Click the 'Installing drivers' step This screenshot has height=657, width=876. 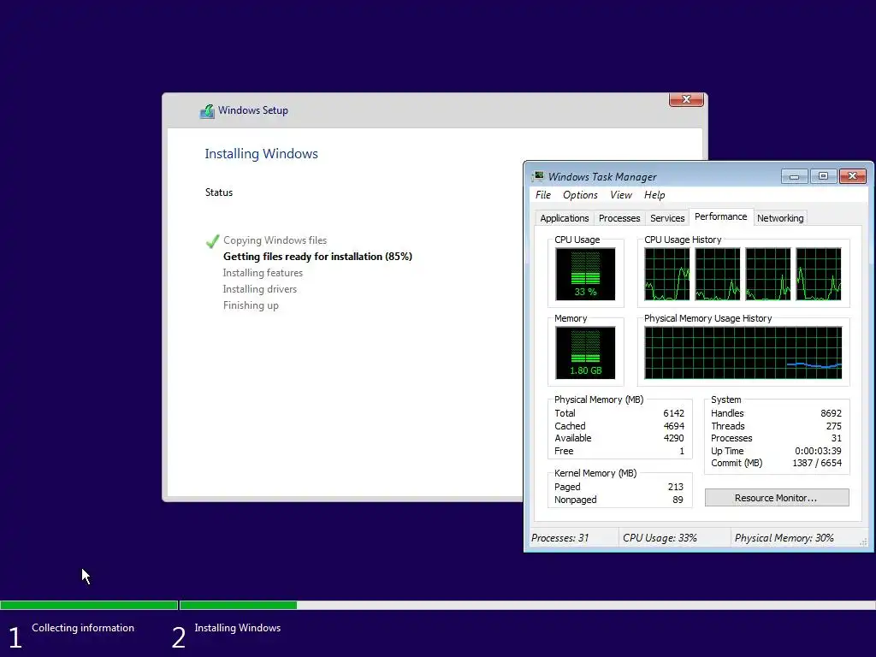pyautogui.click(x=260, y=289)
